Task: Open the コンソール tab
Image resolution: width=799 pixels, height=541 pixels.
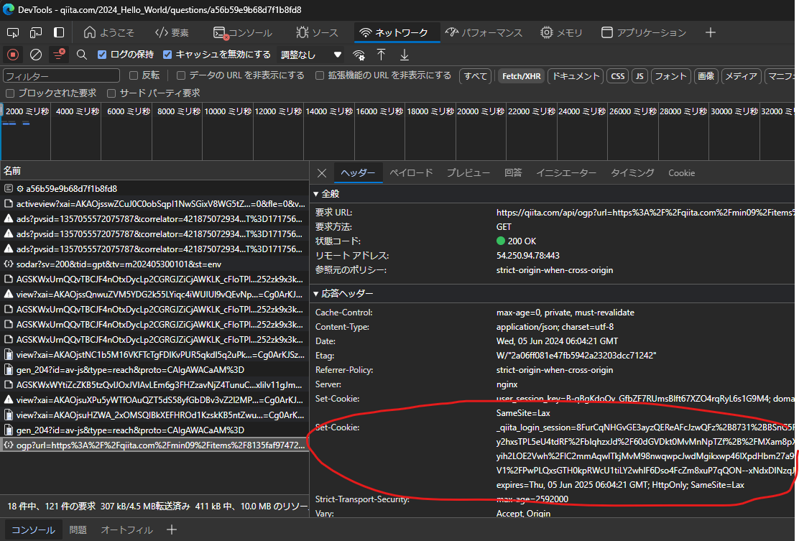Action: point(243,32)
